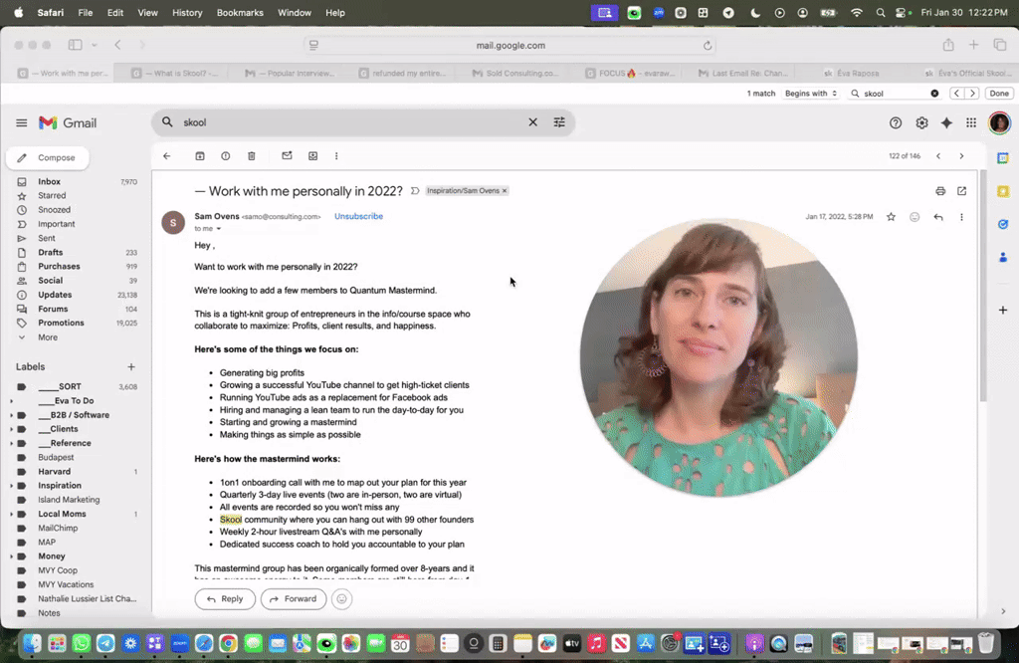Screen dimensions: 1019x663
Task: Expand the ___Clients label
Action: point(11,429)
